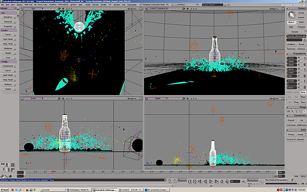Toggle Snap ON button

[x=289, y=111]
